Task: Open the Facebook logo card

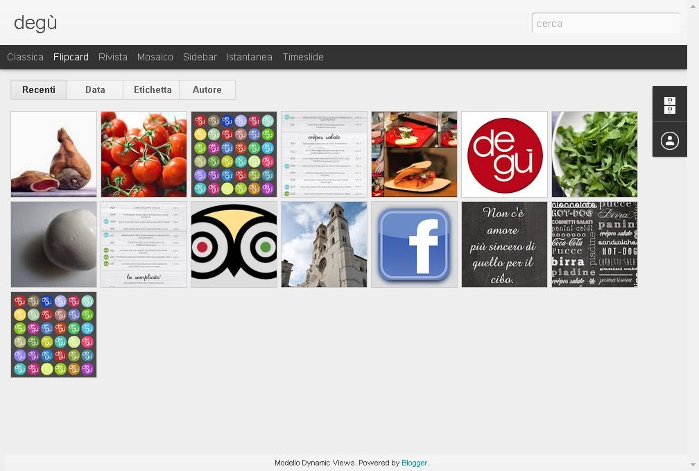Action: pyautogui.click(x=414, y=244)
